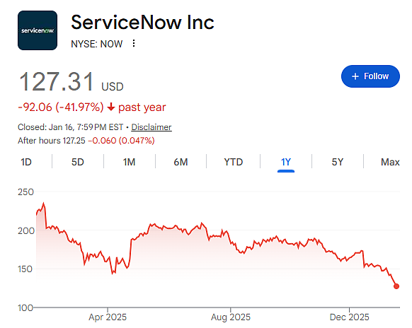This screenshot has width=412, height=328.
Task: Click the ServiceNow Inc company title
Action: click(143, 23)
